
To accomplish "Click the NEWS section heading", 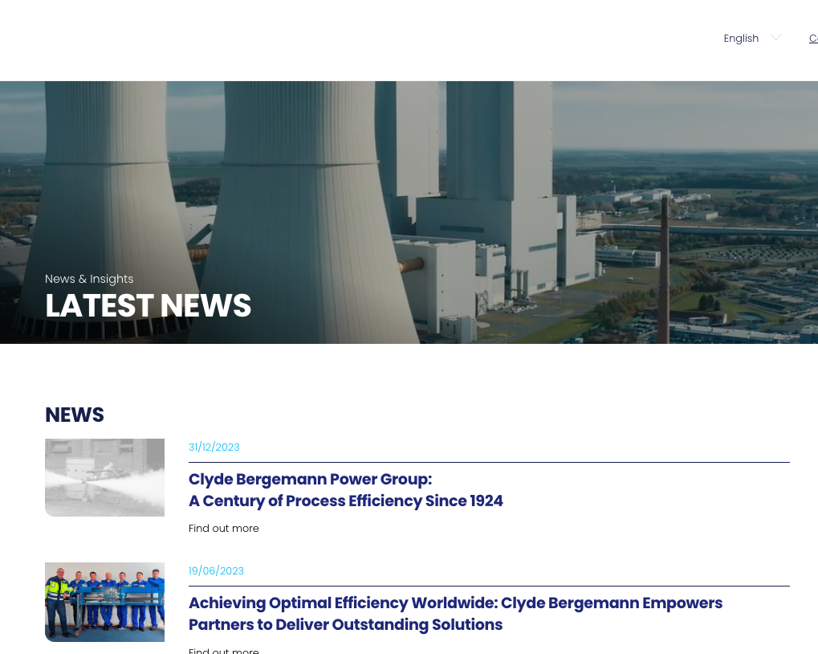I will pos(75,415).
